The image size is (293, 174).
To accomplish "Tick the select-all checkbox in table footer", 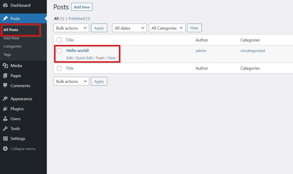I will (x=59, y=68).
